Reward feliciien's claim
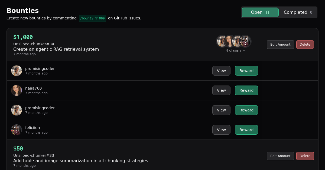Screen dimensions: 325x170 [246, 130]
